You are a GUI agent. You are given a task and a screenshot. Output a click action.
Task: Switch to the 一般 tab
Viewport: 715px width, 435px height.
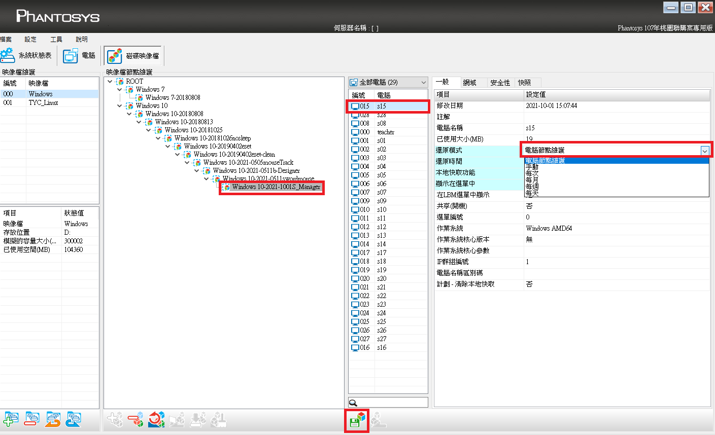446,82
